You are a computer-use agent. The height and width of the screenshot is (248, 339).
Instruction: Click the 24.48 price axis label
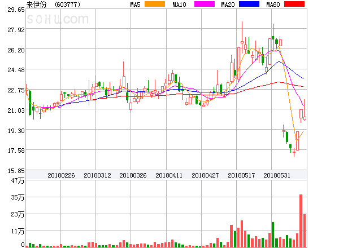pos(16,70)
